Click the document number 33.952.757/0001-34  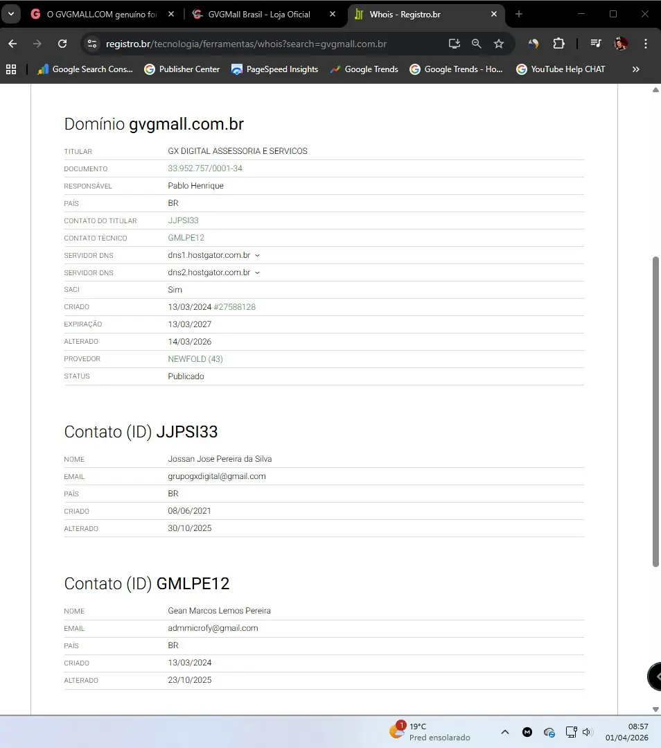pos(205,168)
